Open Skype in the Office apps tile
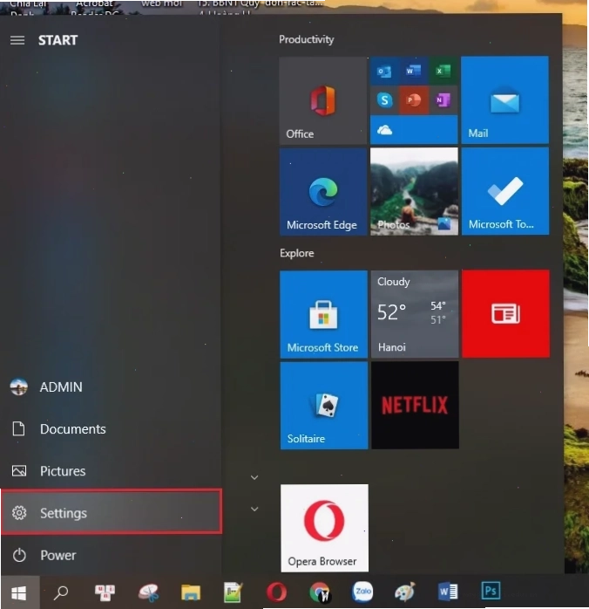This screenshot has width=589, height=609. (384, 100)
